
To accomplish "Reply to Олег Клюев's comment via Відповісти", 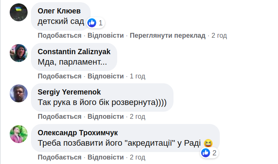I will (x=106, y=35).
